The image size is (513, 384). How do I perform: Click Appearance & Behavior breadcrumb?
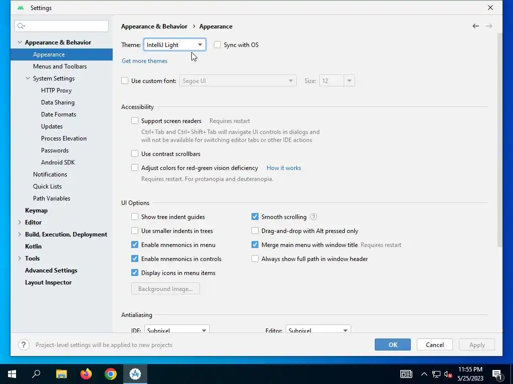154,26
